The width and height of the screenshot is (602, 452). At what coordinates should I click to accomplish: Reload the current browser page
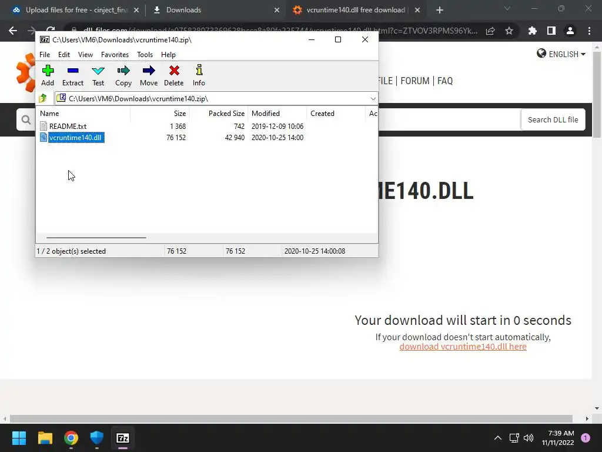tap(51, 31)
